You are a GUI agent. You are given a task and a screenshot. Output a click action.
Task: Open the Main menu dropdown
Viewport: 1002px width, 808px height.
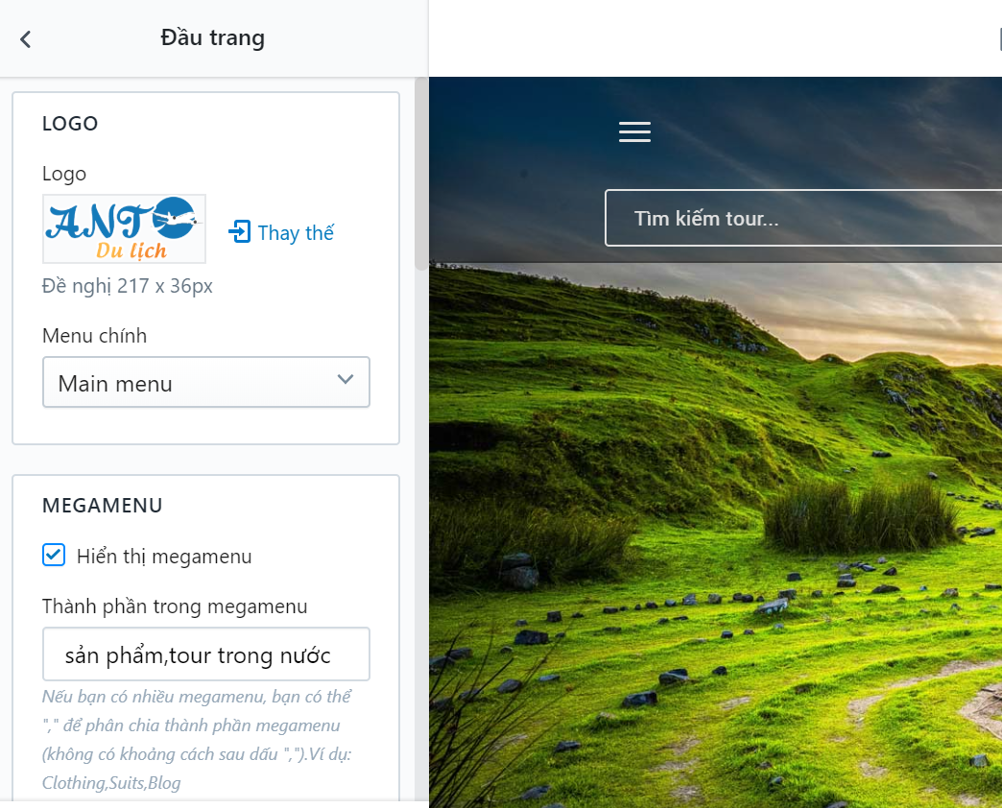coord(205,382)
